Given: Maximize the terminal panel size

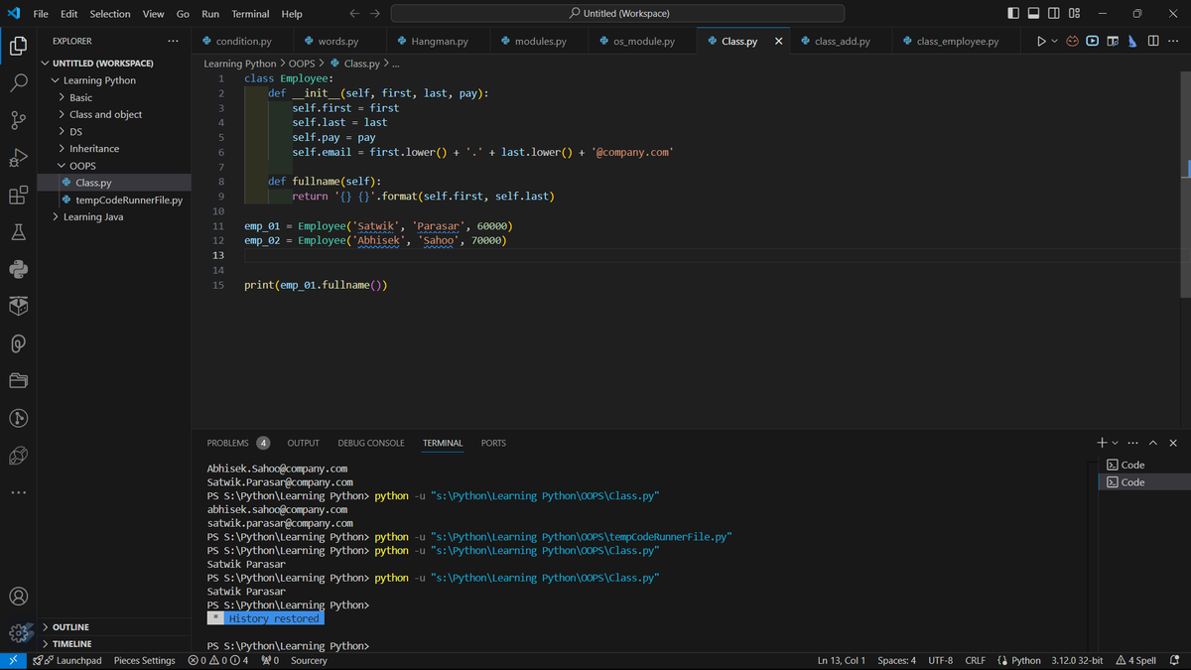Looking at the screenshot, I should click(x=1153, y=443).
